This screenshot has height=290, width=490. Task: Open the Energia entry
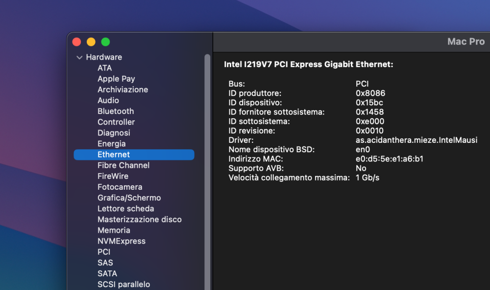112,144
